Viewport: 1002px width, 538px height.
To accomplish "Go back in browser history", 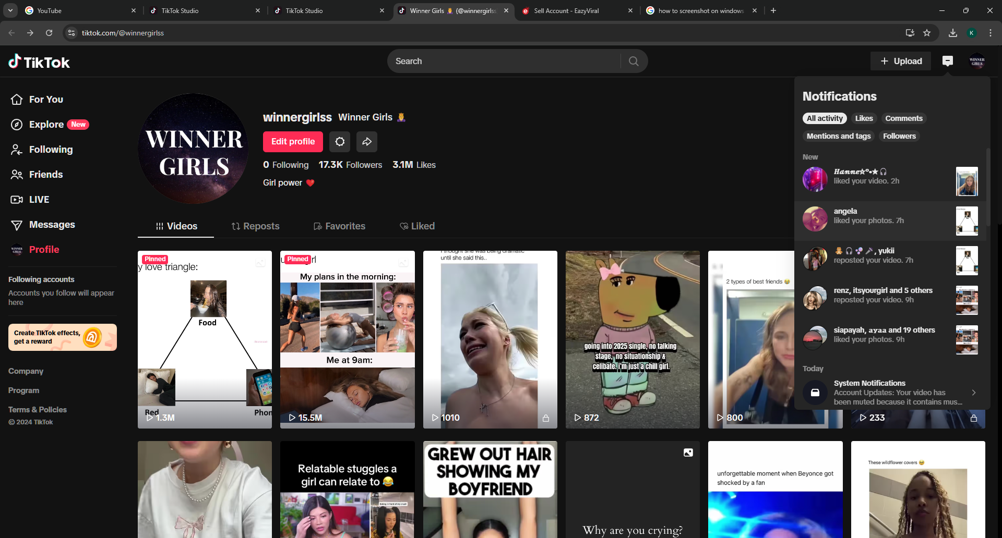I will click(x=11, y=33).
